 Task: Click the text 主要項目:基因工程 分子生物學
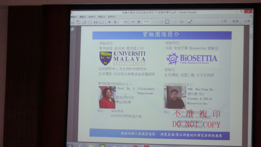click(x=189, y=75)
